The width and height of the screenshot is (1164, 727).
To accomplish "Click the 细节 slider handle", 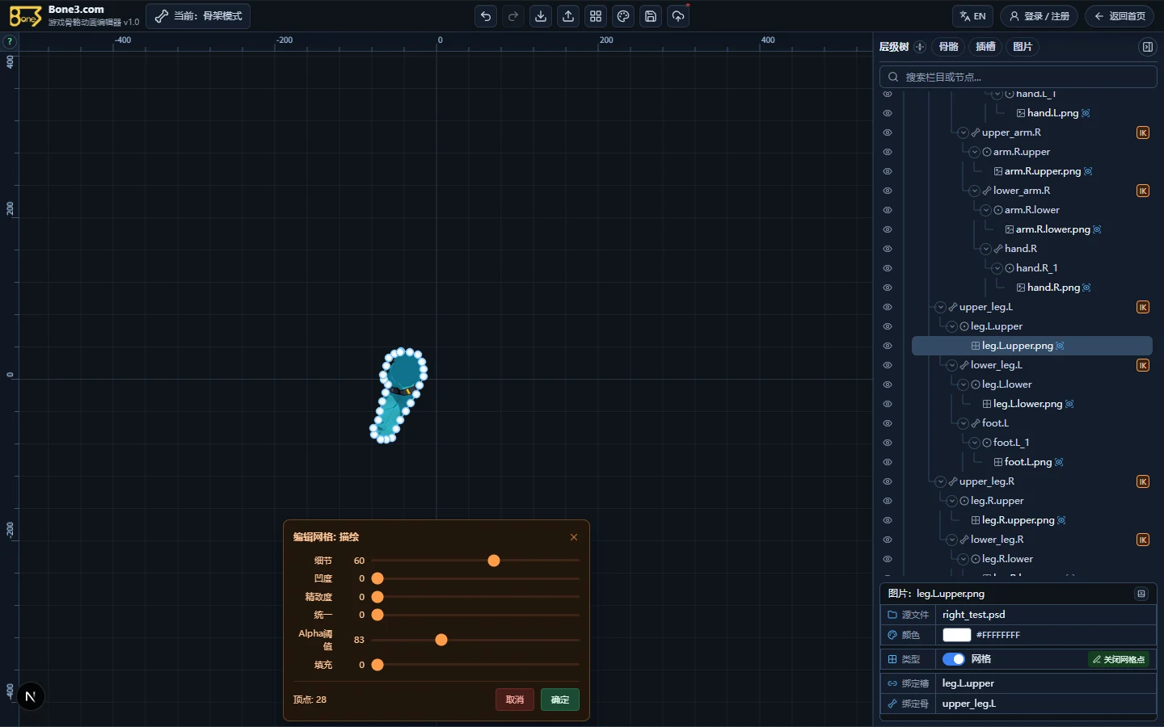I will coord(494,561).
